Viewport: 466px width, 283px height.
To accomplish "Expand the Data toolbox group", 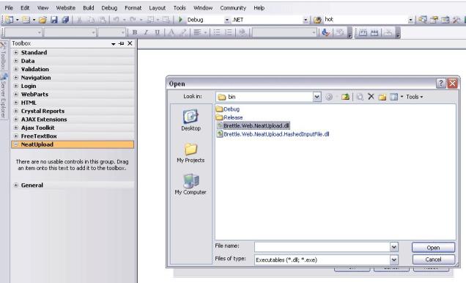I will click(x=16, y=61).
